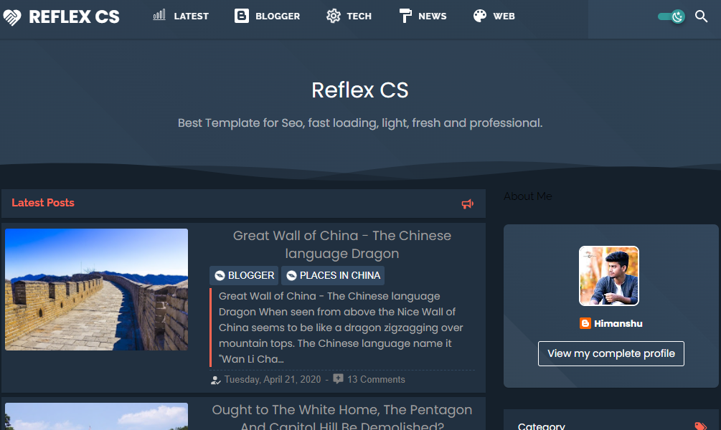Select the Places in China label tag
The width and height of the screenshot is (721, 430).
[x=333, y=276]
